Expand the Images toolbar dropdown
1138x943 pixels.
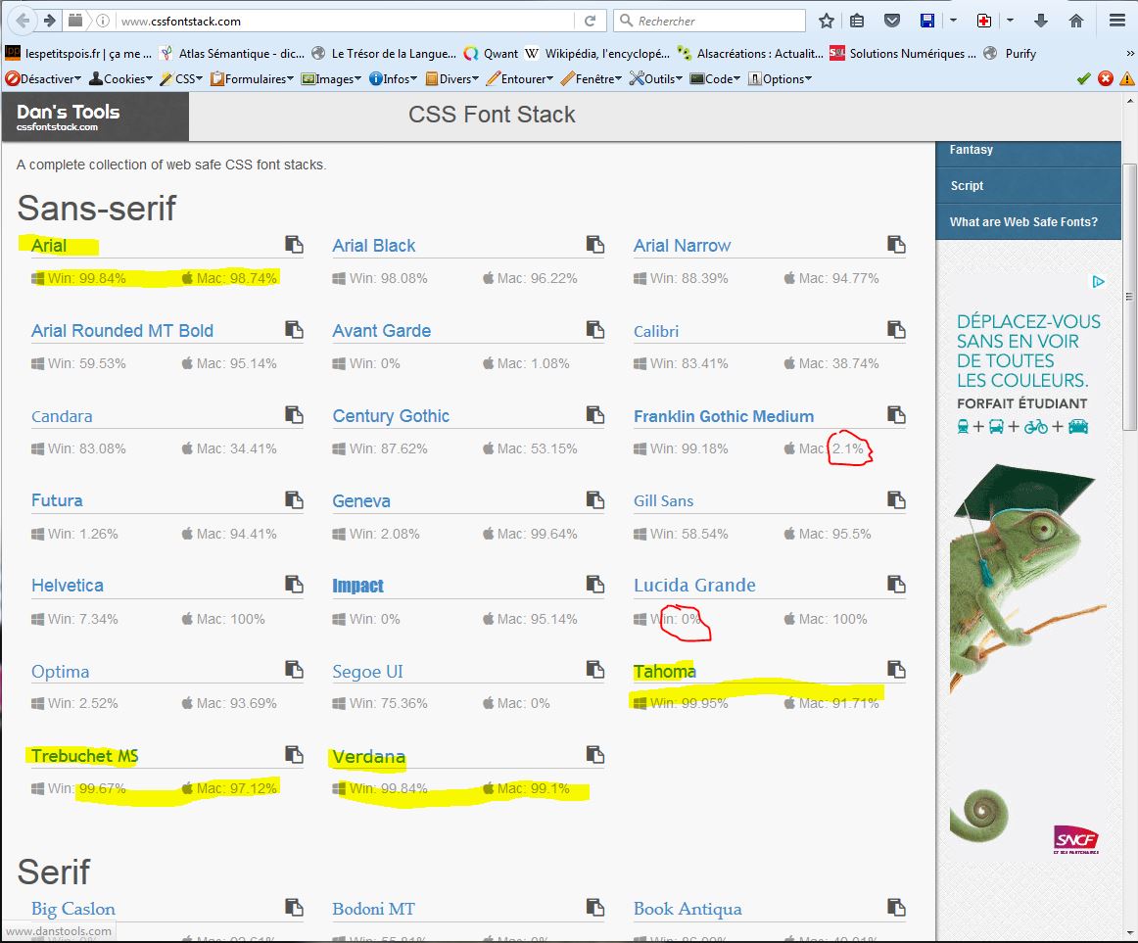coord(332,79)
